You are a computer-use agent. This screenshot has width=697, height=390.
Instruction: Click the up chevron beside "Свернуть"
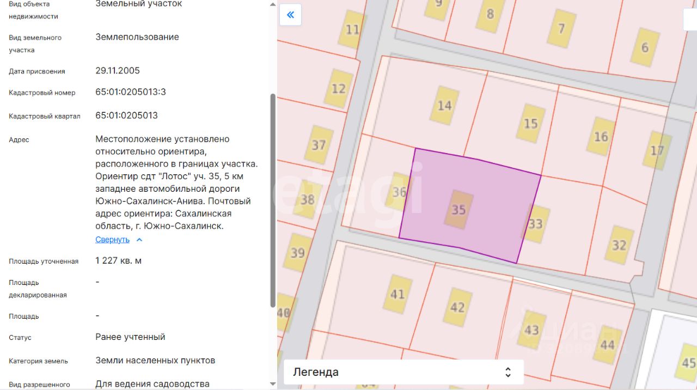[139, 240]
